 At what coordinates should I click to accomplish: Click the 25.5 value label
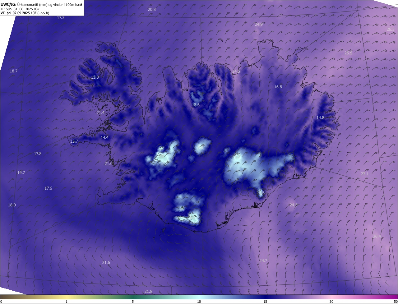348,53
